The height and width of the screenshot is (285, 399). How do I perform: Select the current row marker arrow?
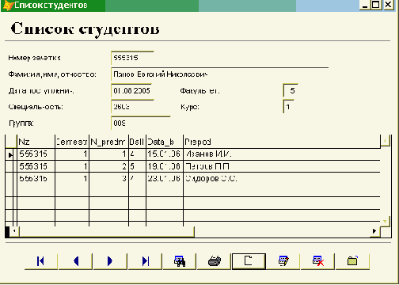[x=10, y=154]
